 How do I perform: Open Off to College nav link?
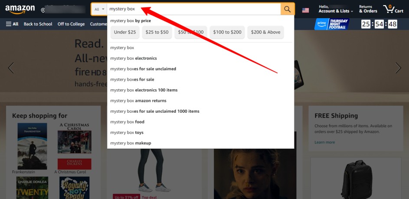tap(71, 24)
